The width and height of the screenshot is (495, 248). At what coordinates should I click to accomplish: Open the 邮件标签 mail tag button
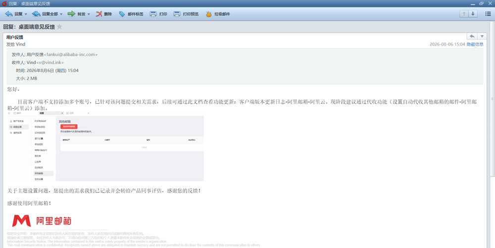coord(131,14)
